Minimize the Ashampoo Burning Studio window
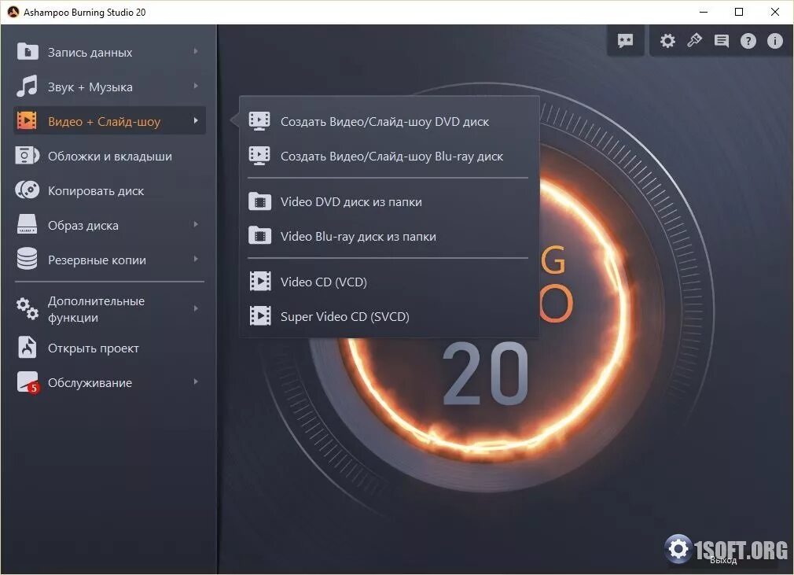The width and height of the screenshot is (794, 575). (704, 12)
